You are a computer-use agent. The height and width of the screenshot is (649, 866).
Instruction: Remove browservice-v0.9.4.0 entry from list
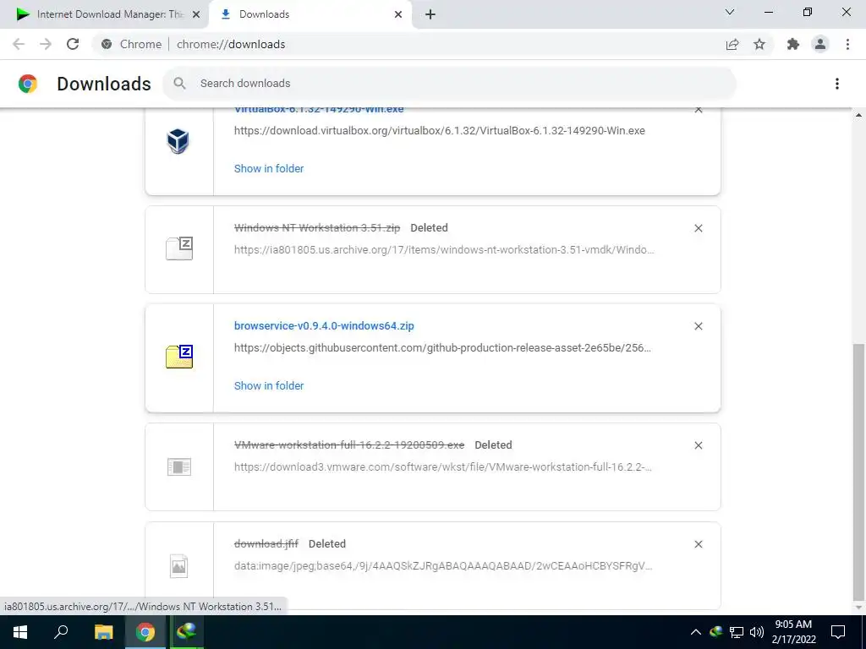(x=698, y=326)
